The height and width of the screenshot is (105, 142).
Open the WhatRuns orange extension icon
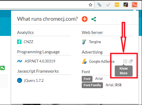pyautogui.click(x=135, y=5)
